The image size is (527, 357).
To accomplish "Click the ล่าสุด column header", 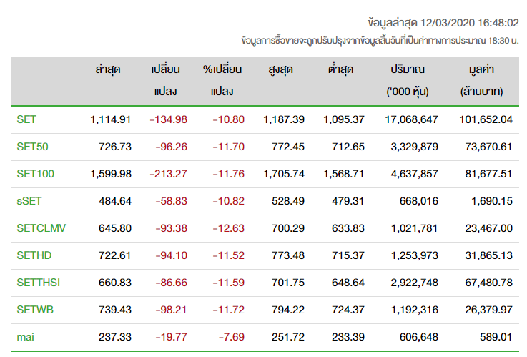I will click(x=107, y=69).
